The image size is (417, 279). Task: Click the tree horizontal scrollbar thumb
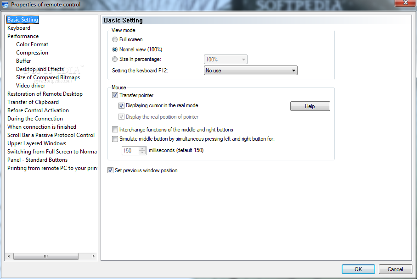pos(46,256)
